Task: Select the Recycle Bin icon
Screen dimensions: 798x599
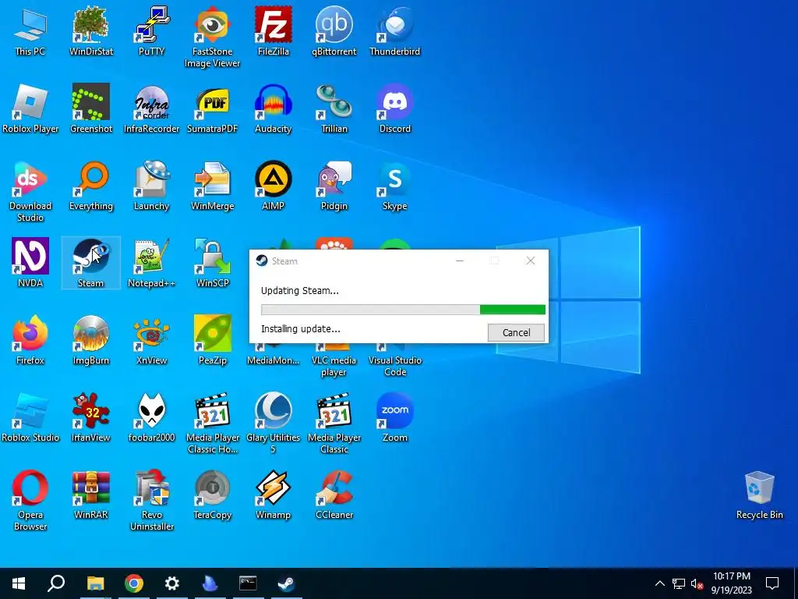Action: tap(759, 495)
